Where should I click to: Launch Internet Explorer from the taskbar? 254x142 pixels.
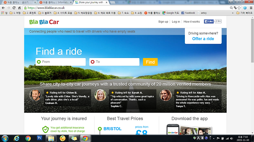coord(16,138)
